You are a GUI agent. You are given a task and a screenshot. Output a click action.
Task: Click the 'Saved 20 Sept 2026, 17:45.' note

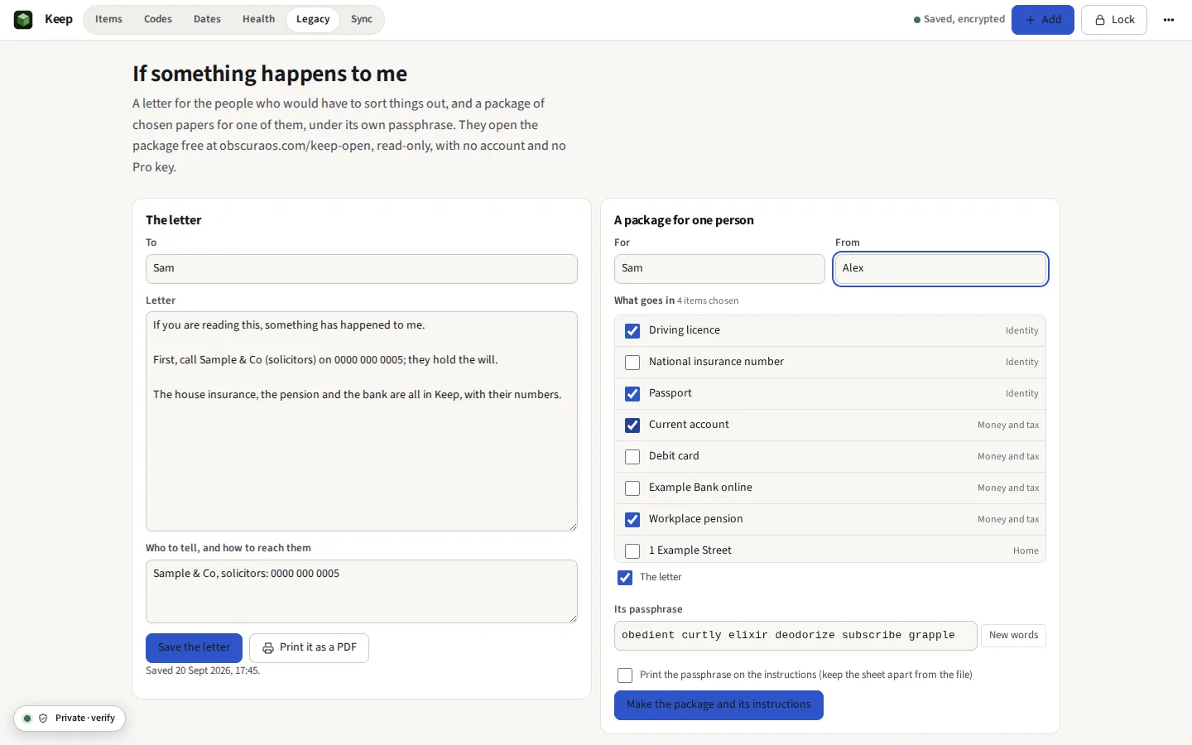(203, 671)
